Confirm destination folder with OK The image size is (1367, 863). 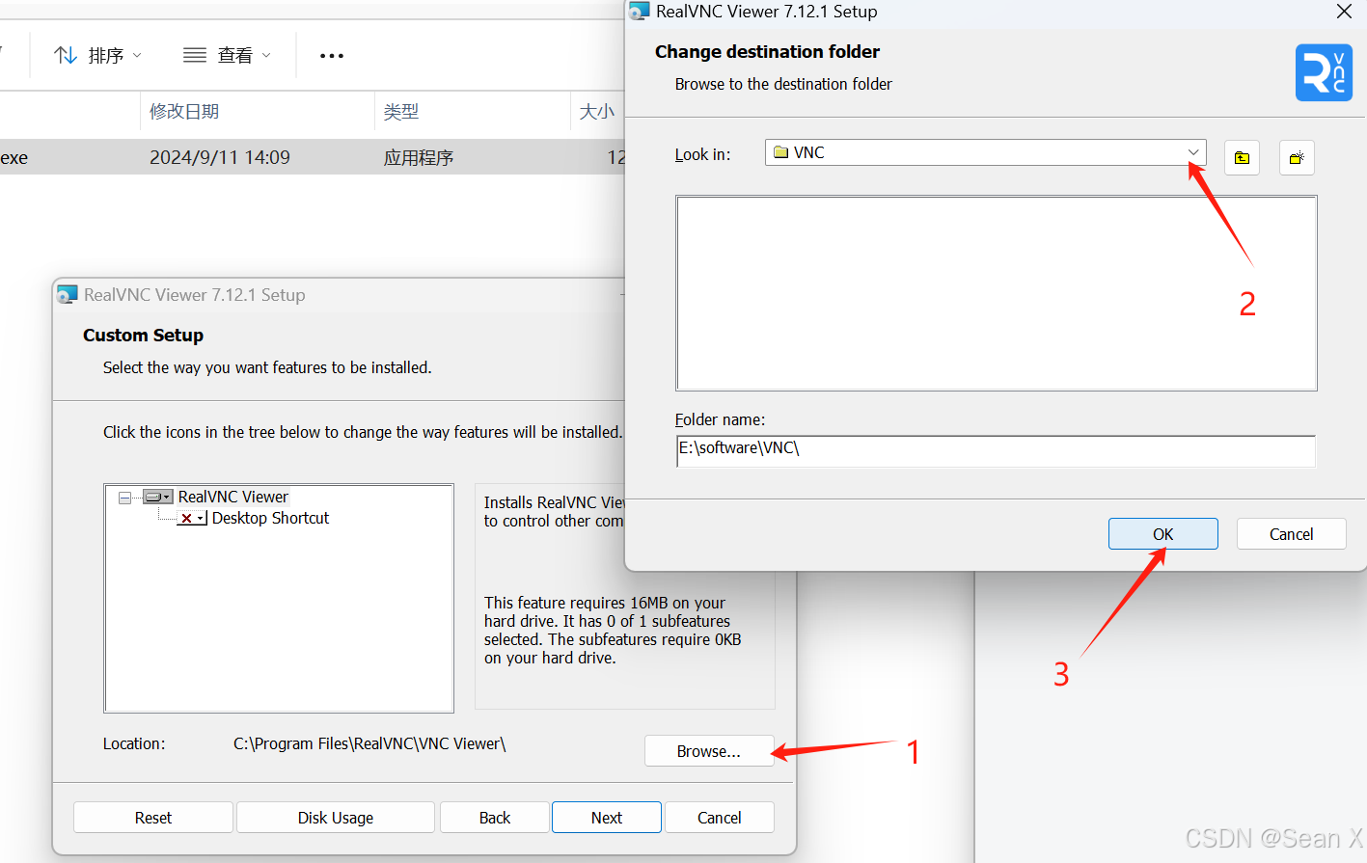[1162, 534]
